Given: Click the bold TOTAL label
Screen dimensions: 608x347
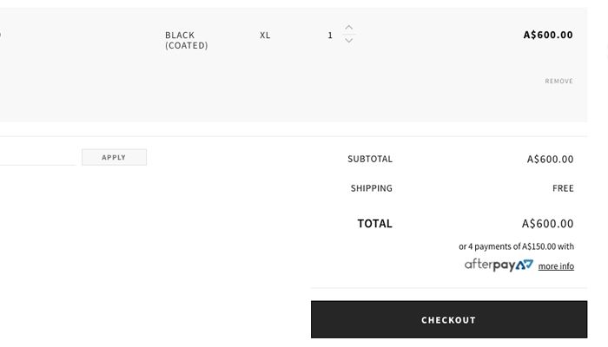Looking at the screenshot, I should (x=374, y=224).
